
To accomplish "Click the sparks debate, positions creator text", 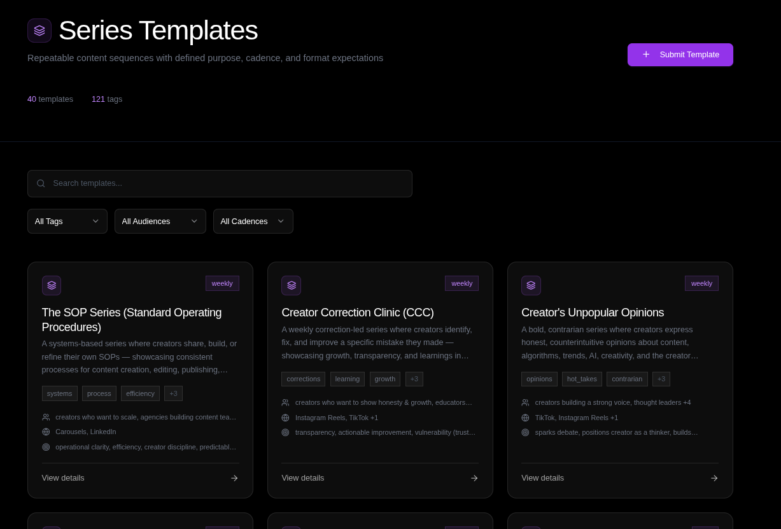I will pyautogui.click(x=617, y=433).
